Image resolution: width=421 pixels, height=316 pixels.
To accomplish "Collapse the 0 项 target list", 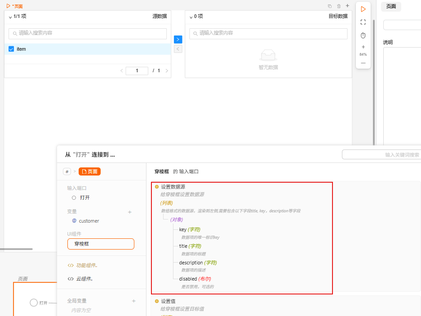I will [x=191, y=16].
